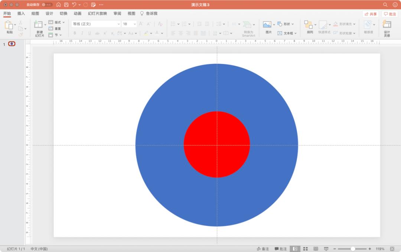Toggle the 备注 notes pane

263,249
